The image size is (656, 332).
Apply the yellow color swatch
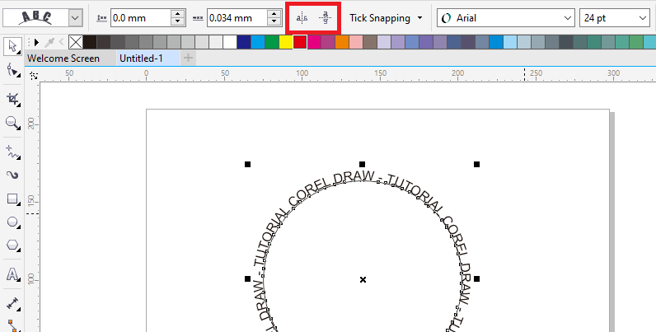[286, 42]
